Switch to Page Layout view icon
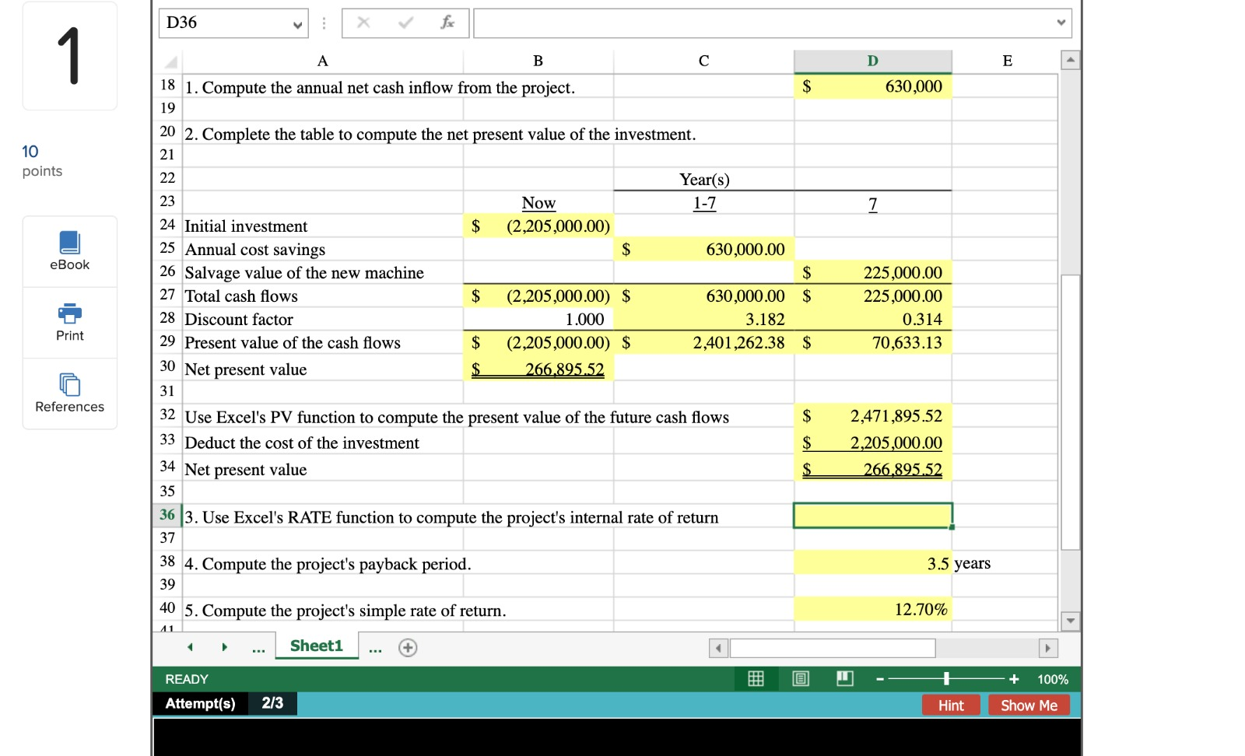The height and width of the screenshot is (756, 1245). (x=801, y=679)
